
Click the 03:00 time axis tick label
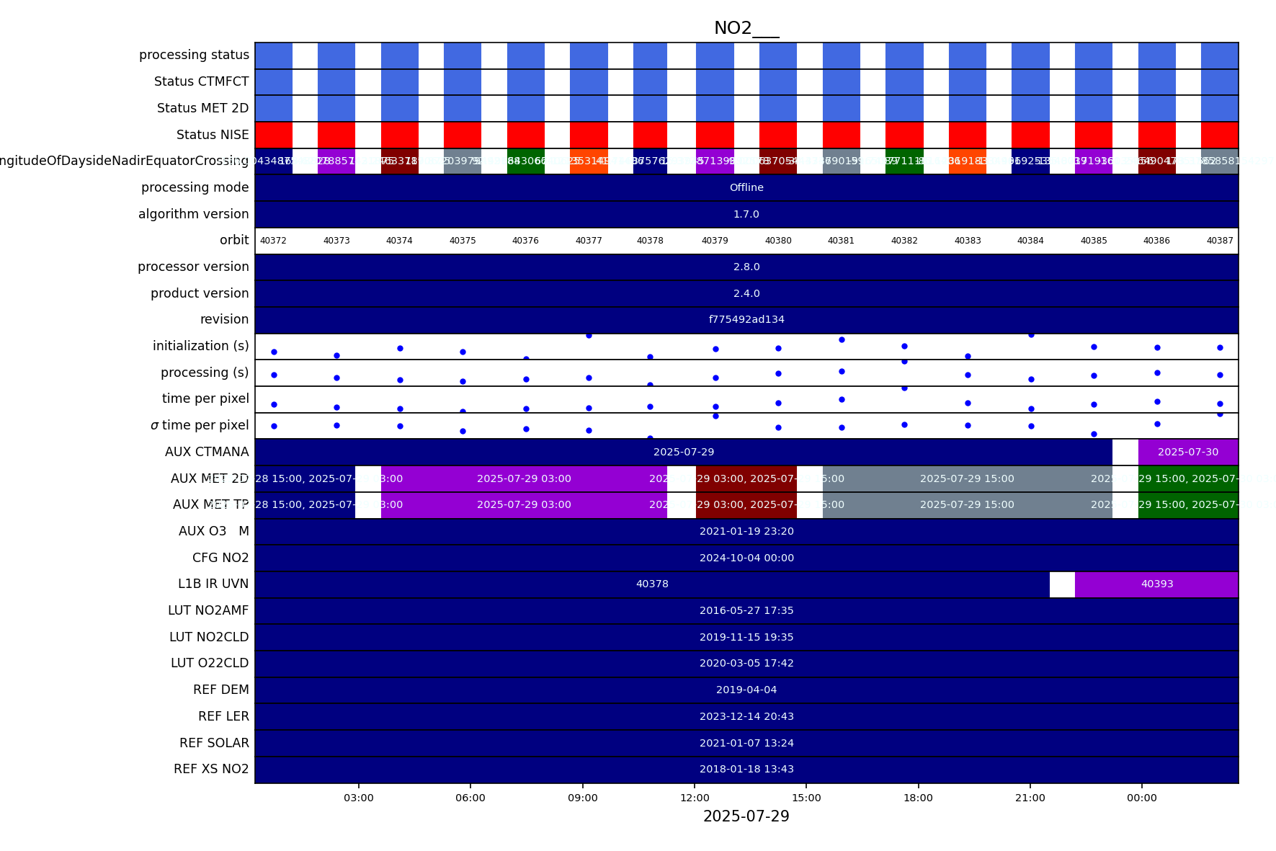click(x=358, y=798)
